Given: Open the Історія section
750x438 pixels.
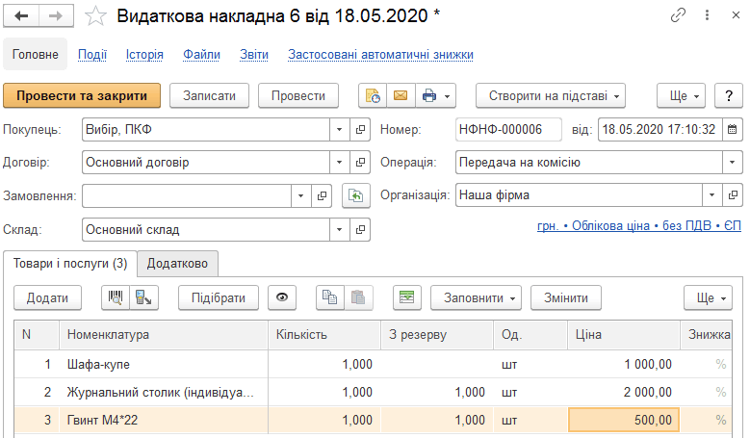Looking at the screenshot, I should 144,55.
